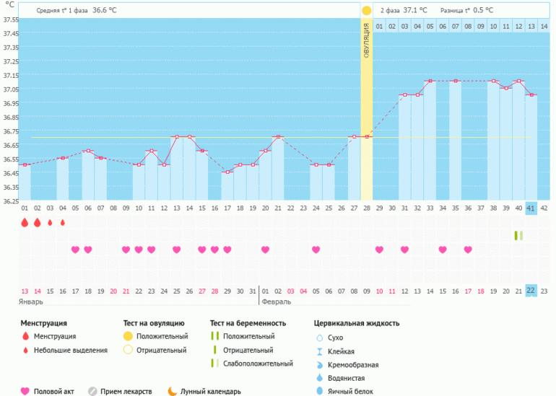556x396 pixels.
Task: Click the Водянистая cervical fluid icon
Action: pyautogui.click(x=320, y=378)
